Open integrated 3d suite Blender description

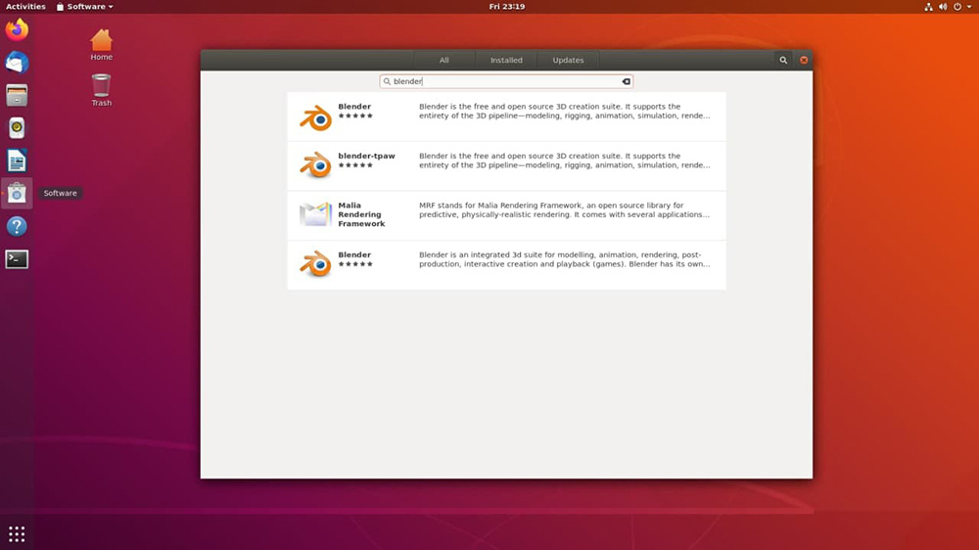[565, 259]
